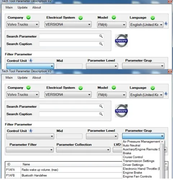The height and width of the screenshot is (180, 173).
Task: Select Auto Neutral from list
Action: 141,146
